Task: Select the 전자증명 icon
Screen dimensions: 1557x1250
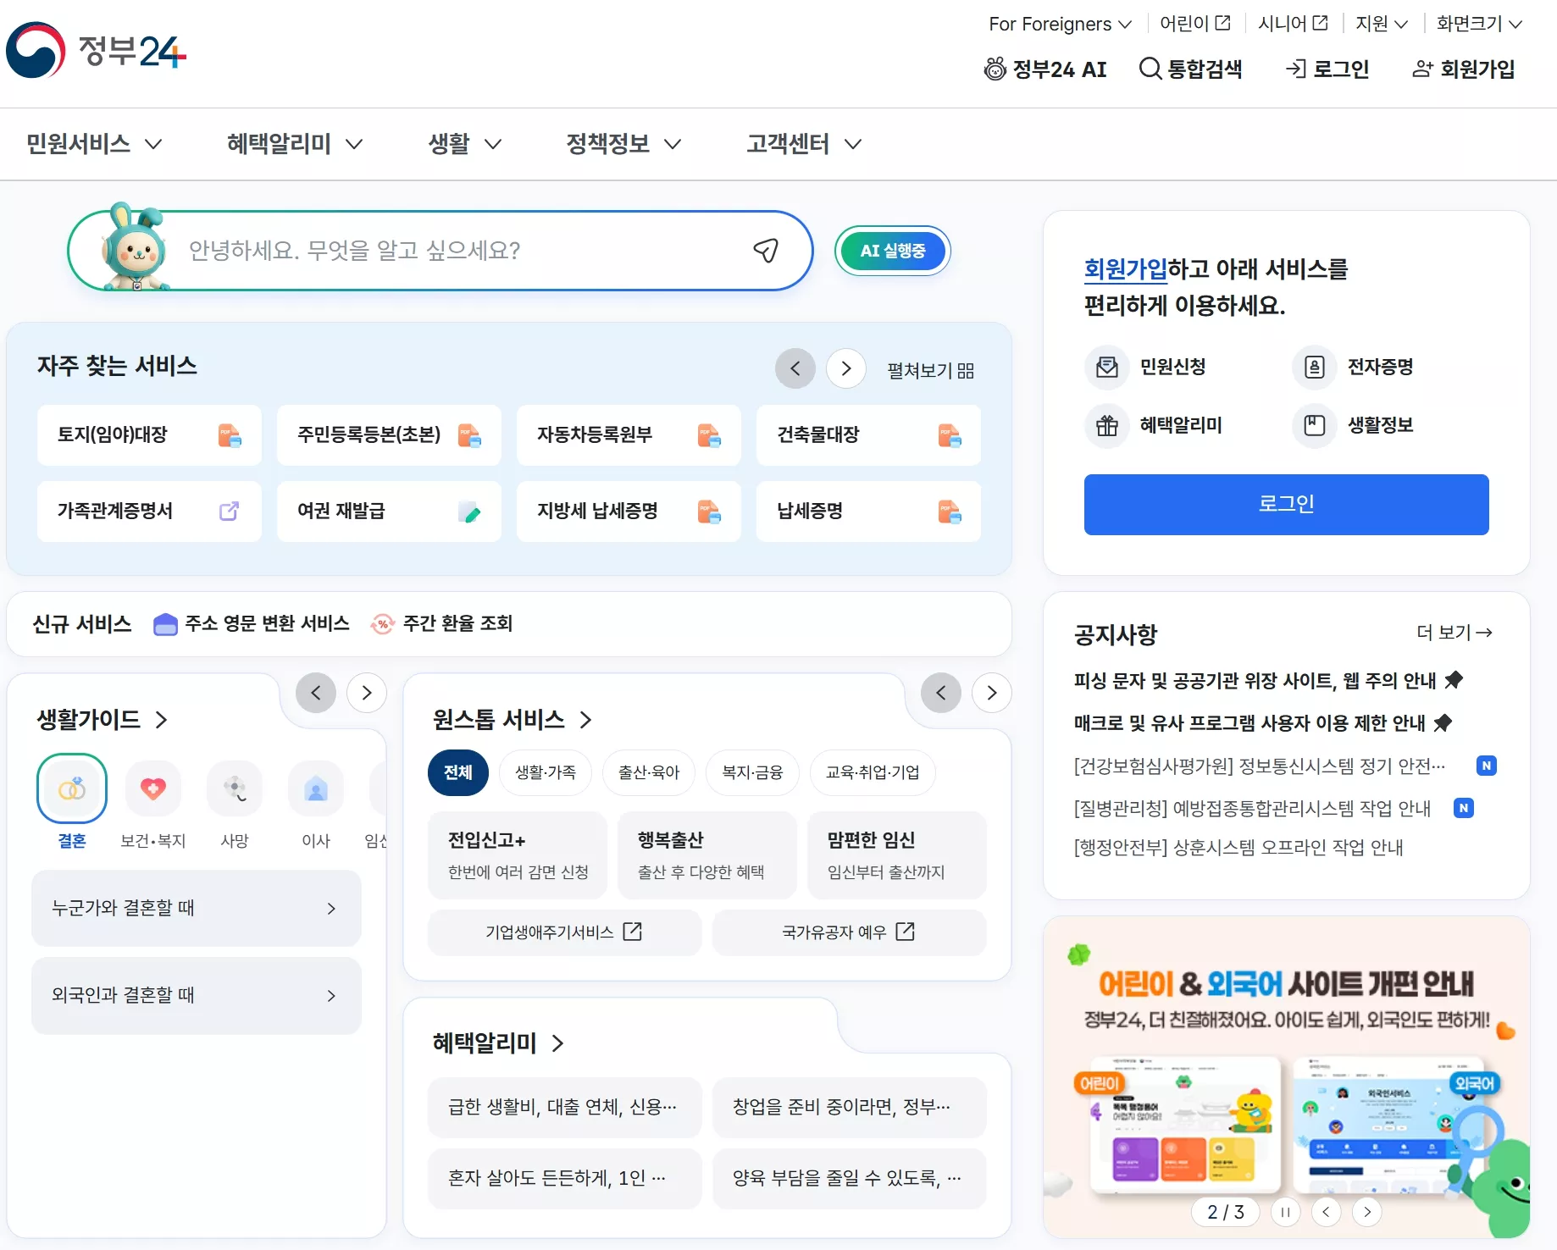Action: [1314, 368]
